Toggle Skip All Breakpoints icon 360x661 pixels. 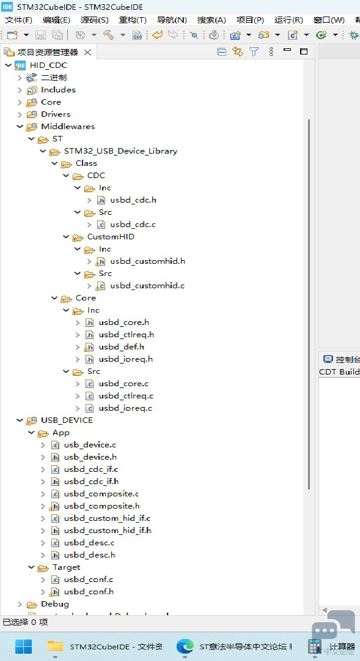(x=194, y=35)
